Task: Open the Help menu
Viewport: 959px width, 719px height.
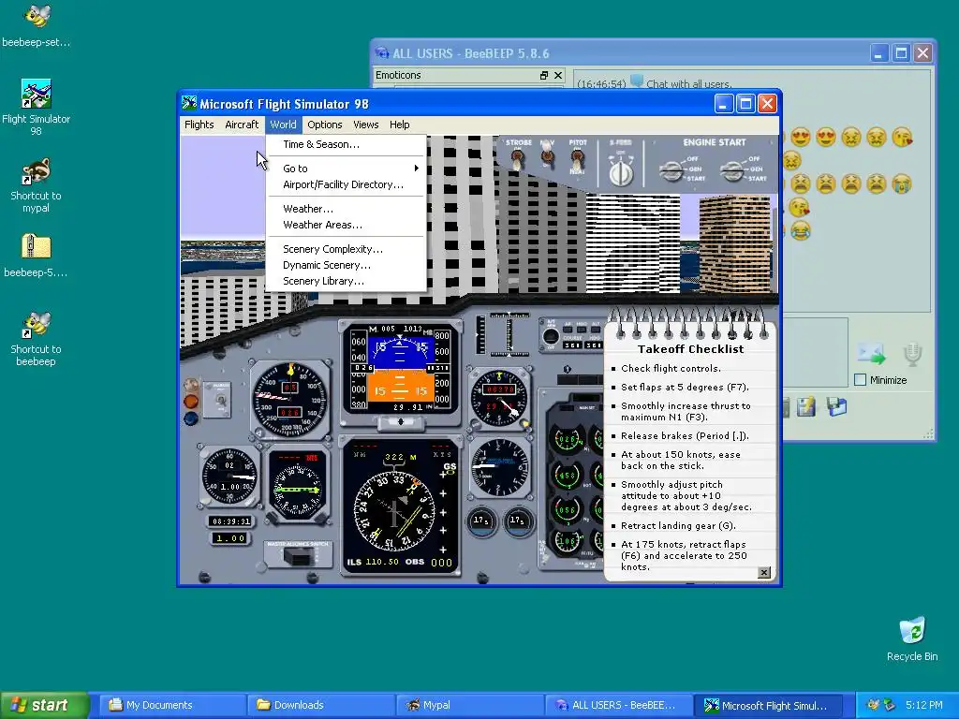Action: tap(399, 125)
